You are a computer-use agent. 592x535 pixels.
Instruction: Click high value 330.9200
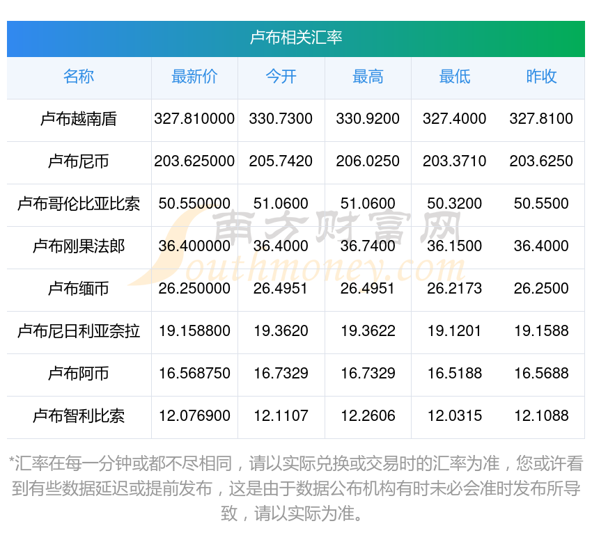(368, 119)
